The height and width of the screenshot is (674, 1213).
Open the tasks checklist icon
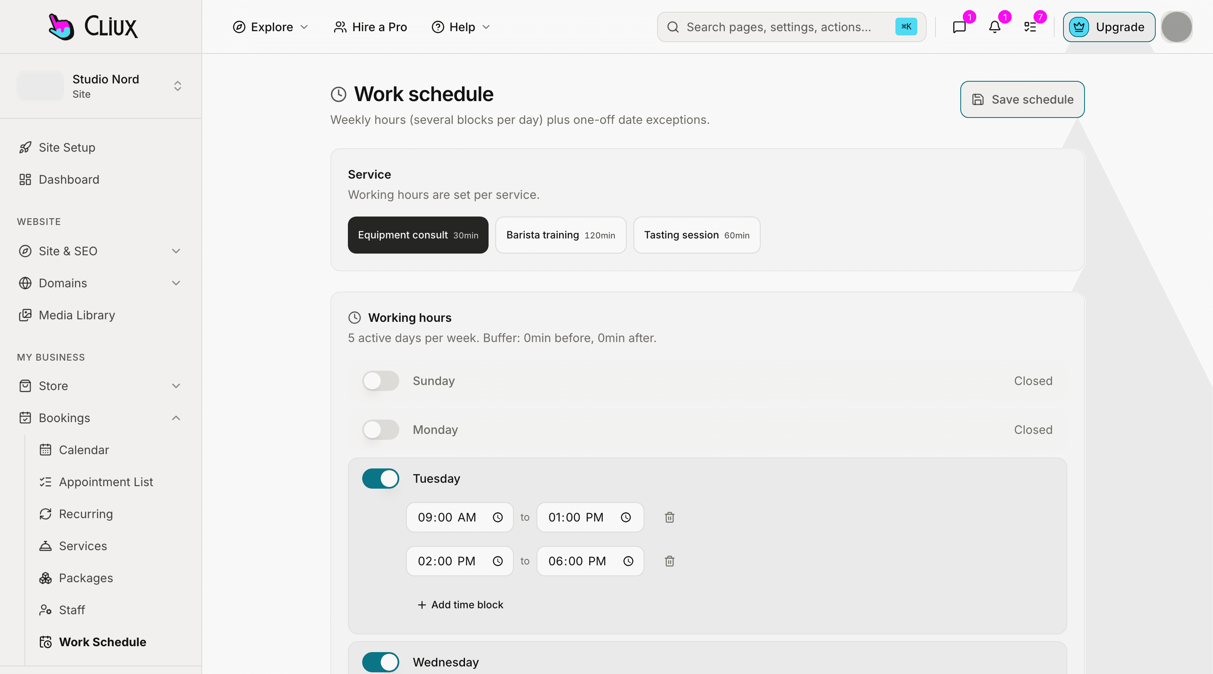1030,27
